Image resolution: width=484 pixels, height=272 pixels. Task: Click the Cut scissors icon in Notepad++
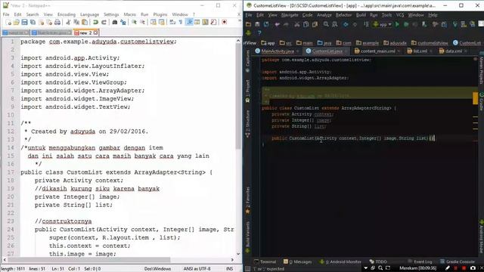click(68, 22)
